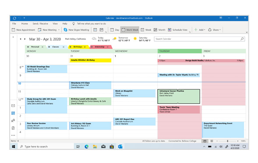258x163 pixels.
Task: Switch to the Month view
Action: click(159, 30)
